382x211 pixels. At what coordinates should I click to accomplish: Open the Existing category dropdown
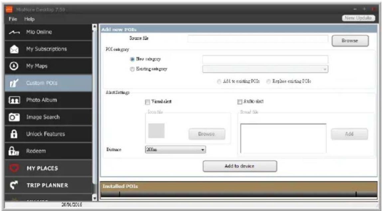(265, 69)
